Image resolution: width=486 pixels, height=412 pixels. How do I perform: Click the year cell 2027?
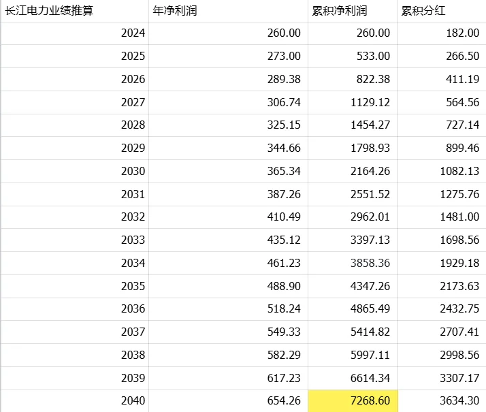(75, 102)
